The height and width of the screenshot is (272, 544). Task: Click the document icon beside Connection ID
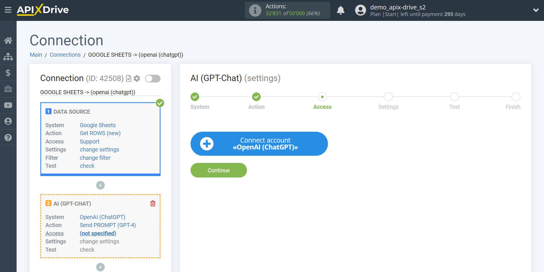[128, 78]
